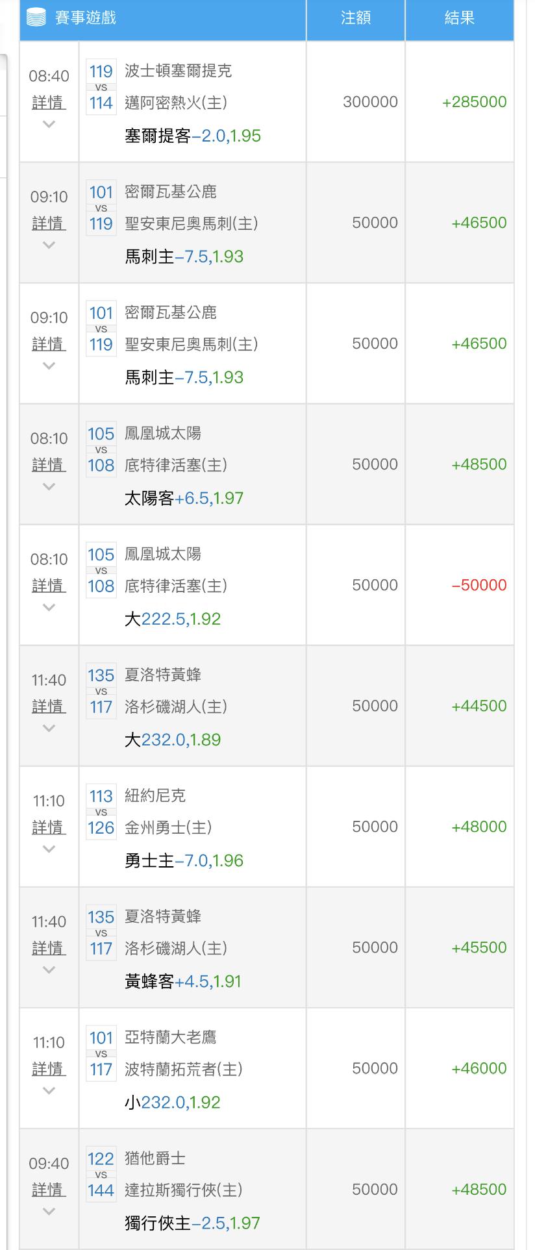Open 詳情 for the first 09:10 Bucks–Spurs bet
Screen dimensions: 559x1250
click(x=49, y=223)
